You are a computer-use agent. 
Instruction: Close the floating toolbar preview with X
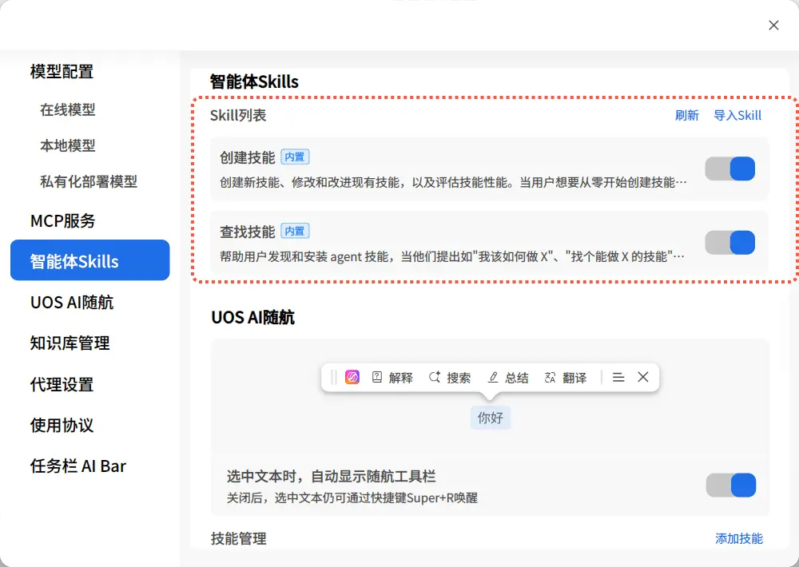tap(643, 378)
